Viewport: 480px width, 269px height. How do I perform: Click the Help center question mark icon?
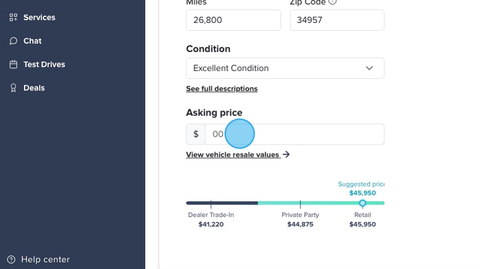point(11,260)
